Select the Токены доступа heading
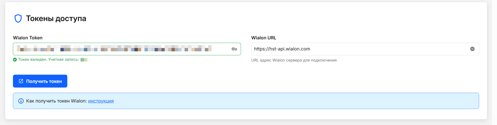This screenshot has width=497, height=125. click(x=56, y=19)
